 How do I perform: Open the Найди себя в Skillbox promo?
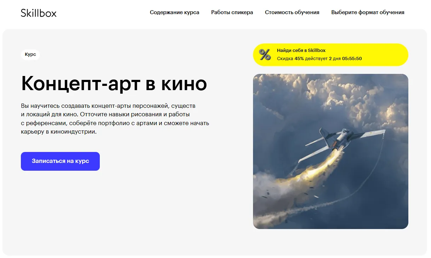(301, 51)
